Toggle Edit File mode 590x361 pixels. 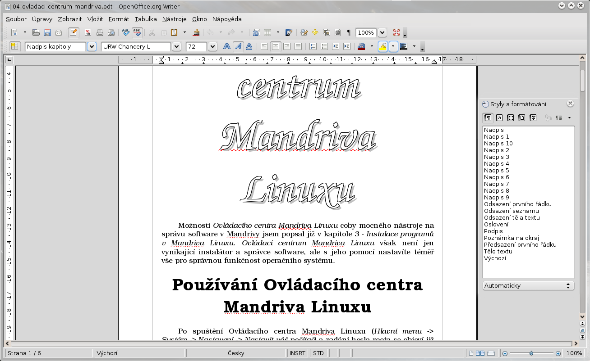(x=73, y=32)
